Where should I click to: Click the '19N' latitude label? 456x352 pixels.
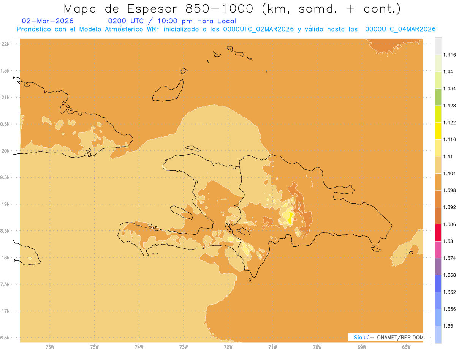[6, 204]
